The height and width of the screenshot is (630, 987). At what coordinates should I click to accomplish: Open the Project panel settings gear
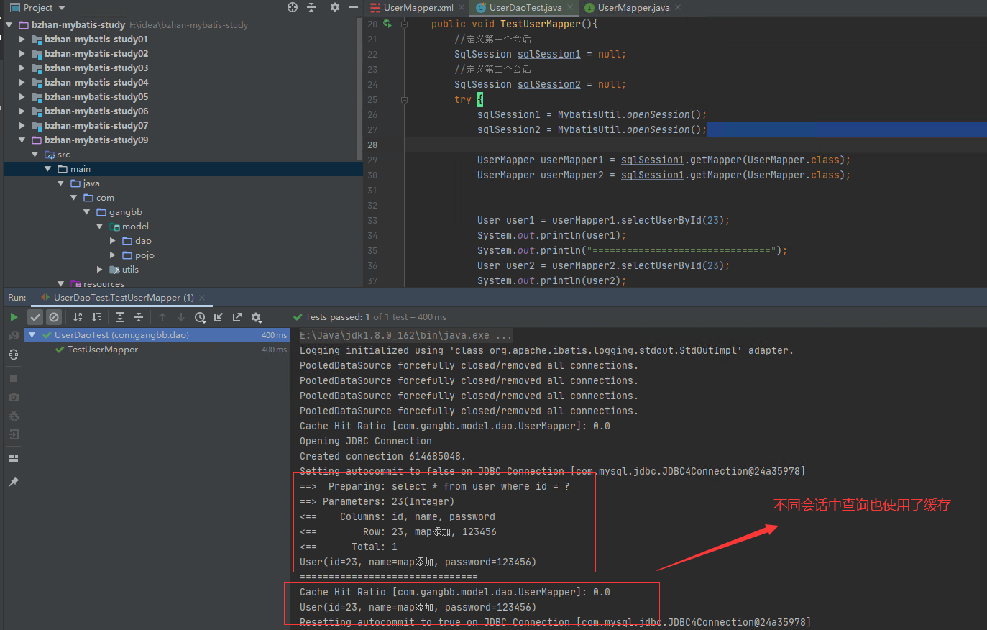tap(335, 7)
